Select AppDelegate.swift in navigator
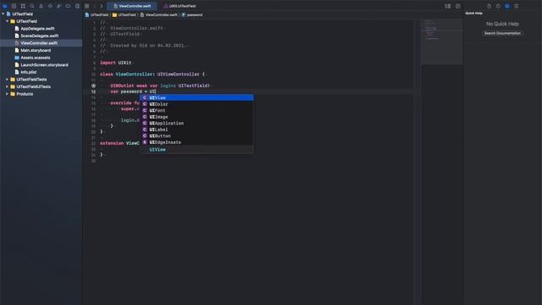This screenshot has width=542, height=305. (37, 28)
